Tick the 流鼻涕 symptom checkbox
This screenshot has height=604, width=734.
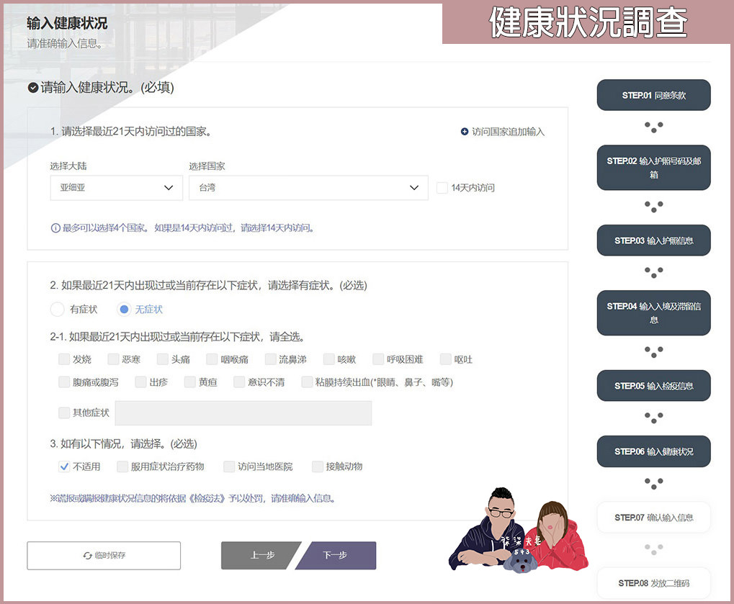click(271, 359)
